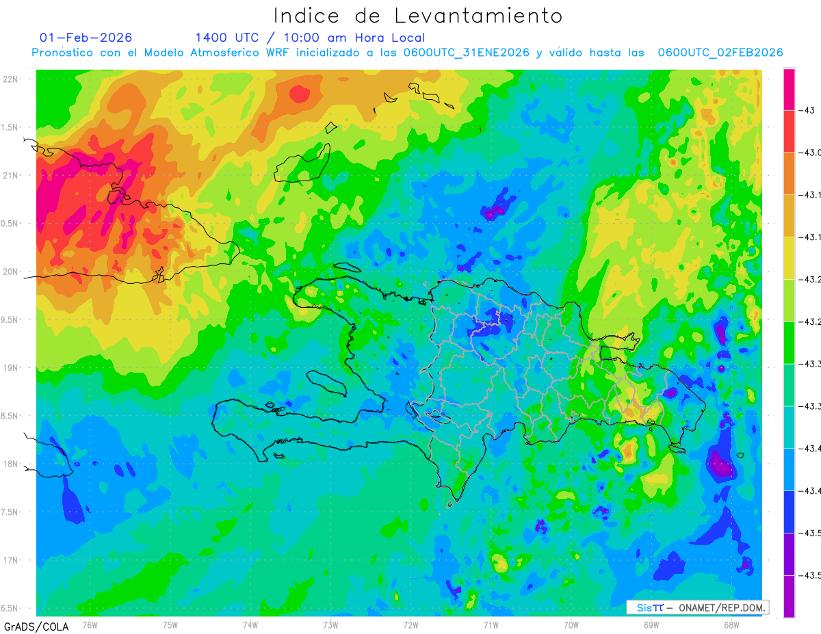The height and width of the screenshot is (634, 821).
Task: Click the '75W' longitude label
Action: pos(170,624)
